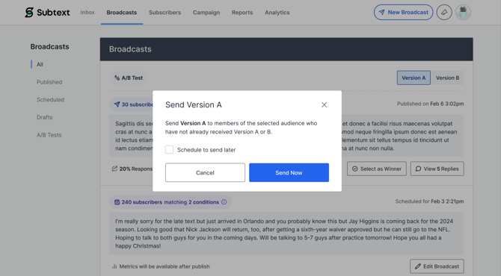Go to the Inbox tab

click(x=87, y=13)
